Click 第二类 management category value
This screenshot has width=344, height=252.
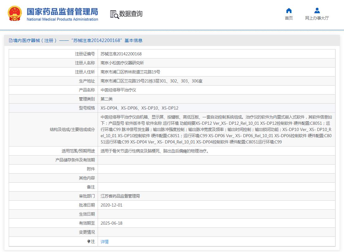click(x=106, y=99)
